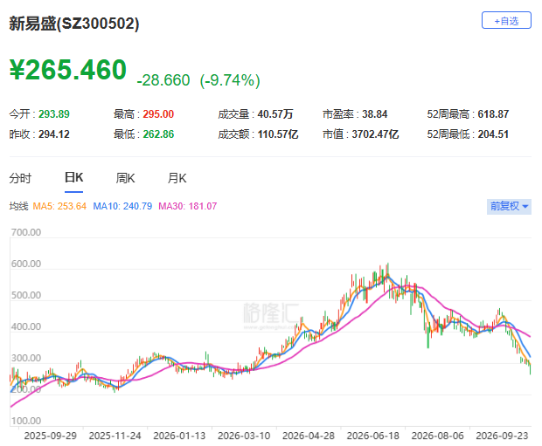Click the 2026-09-23 date axis label
The height and width of the screenshot is (446, 542).
(x=502, y=436)
